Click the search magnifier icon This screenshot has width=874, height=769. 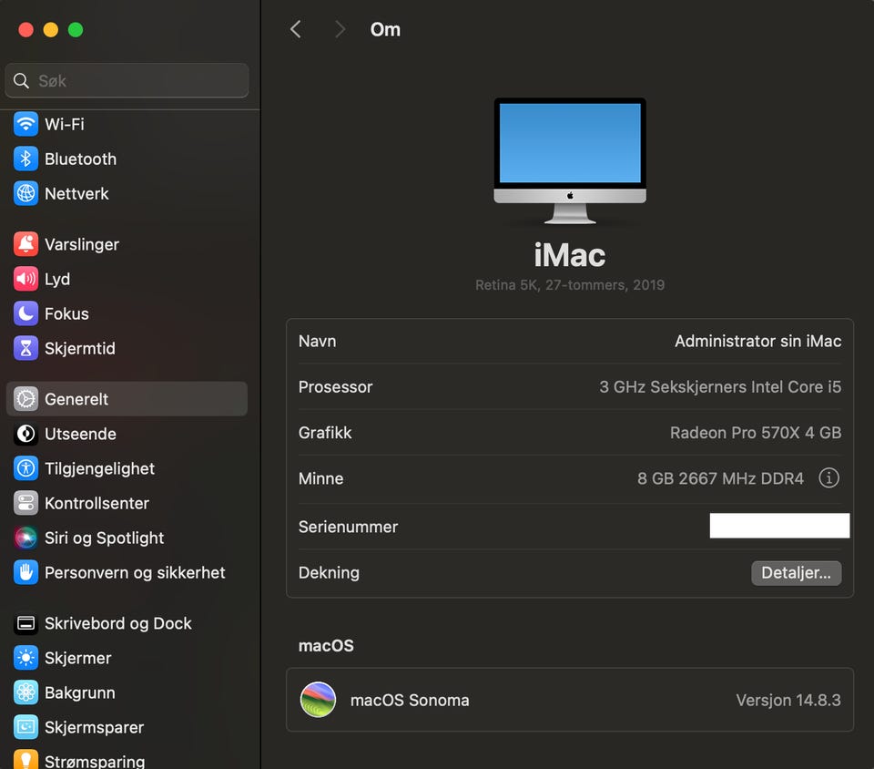pyautogui.click(x=21, y=81)
